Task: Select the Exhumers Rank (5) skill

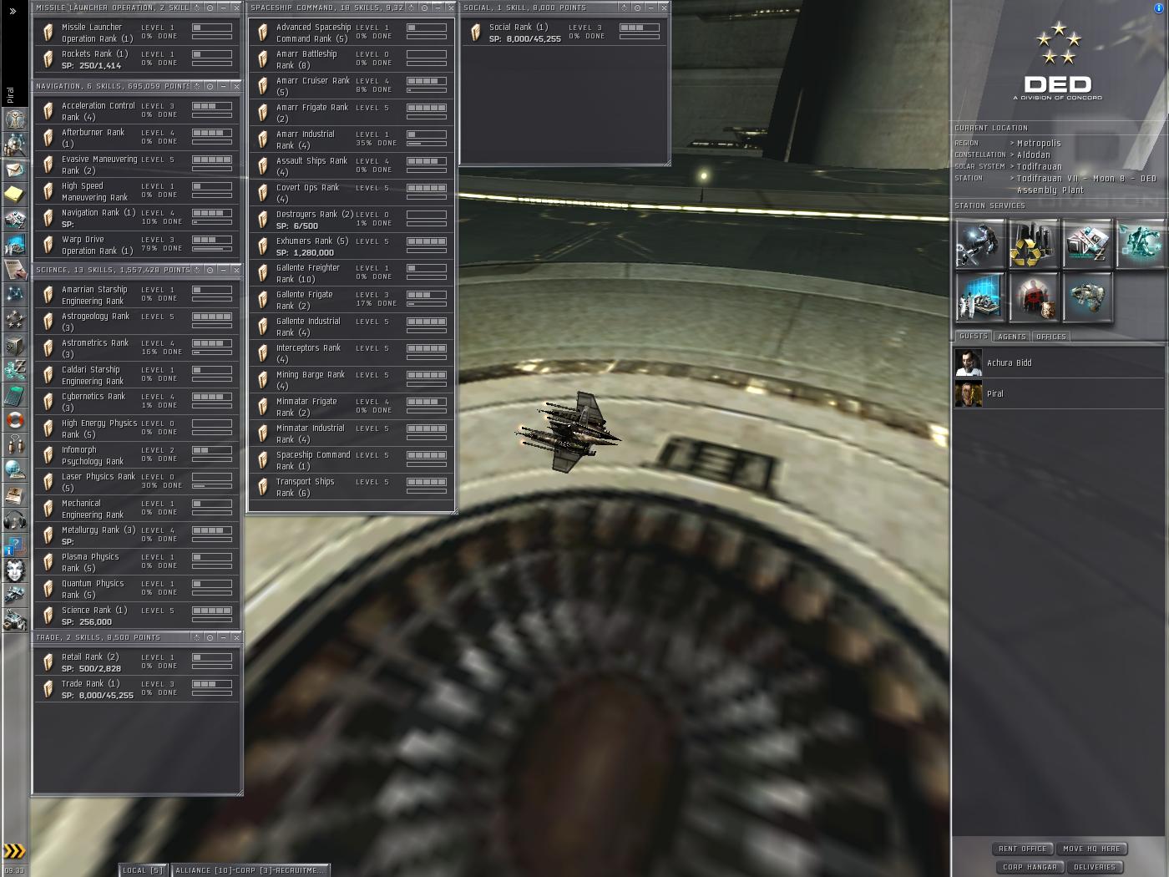Action: (x=351, y=246)
